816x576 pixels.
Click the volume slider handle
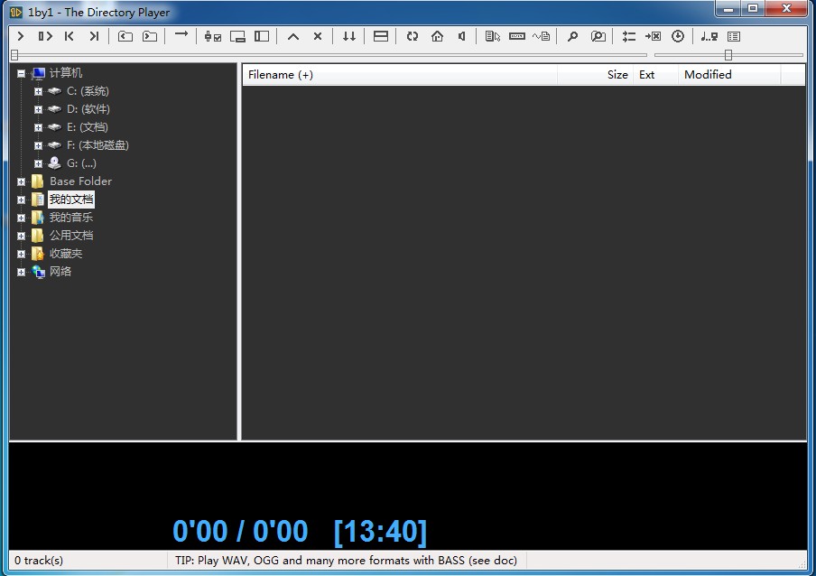(x=728, y=55)
